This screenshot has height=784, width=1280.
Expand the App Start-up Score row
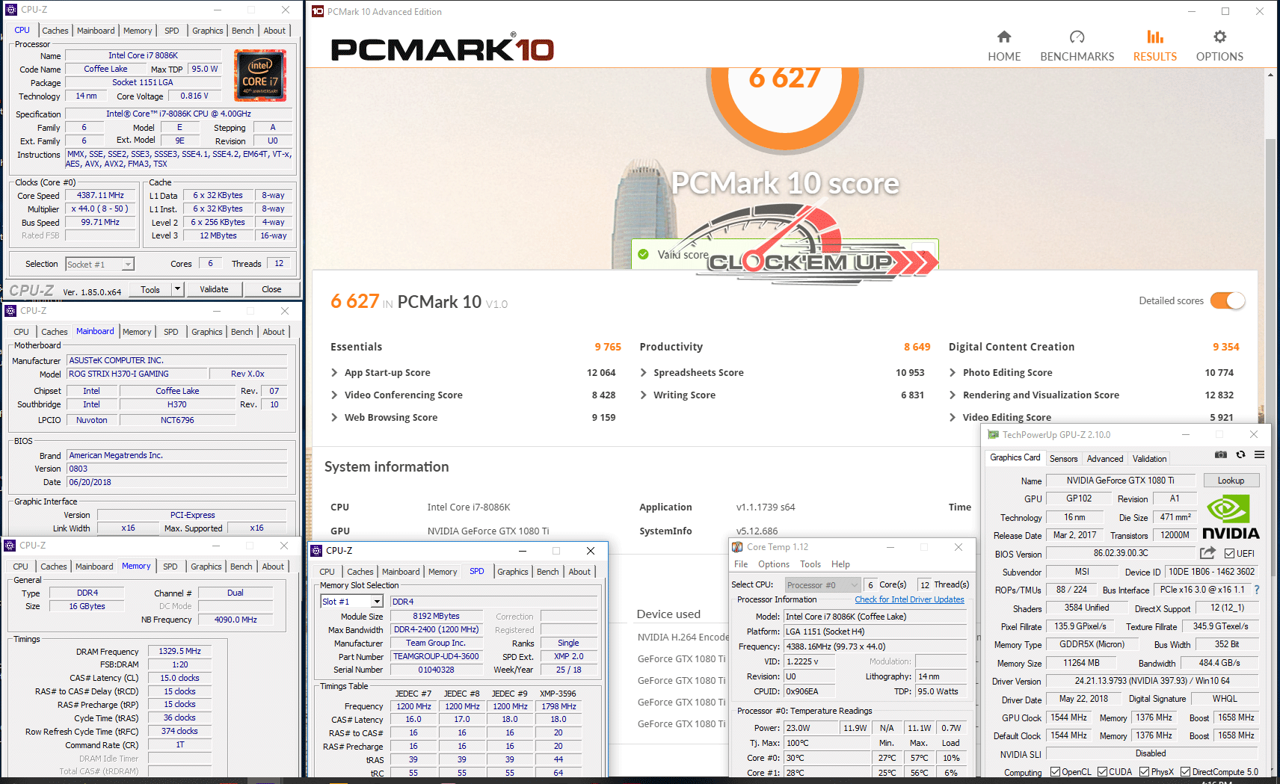334,373
